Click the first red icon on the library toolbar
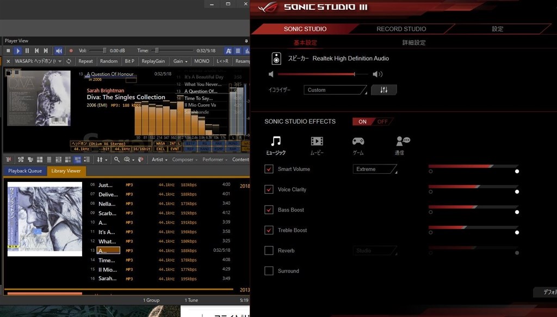Viewport: 557px width, 317px height. 9,160
